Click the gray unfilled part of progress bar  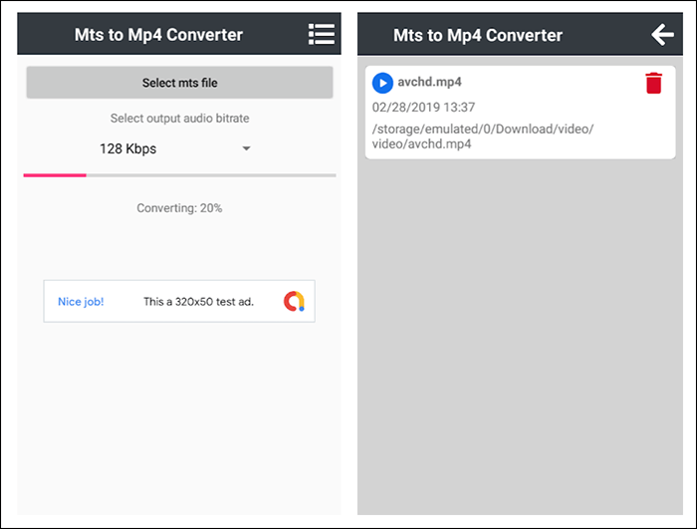211,175
